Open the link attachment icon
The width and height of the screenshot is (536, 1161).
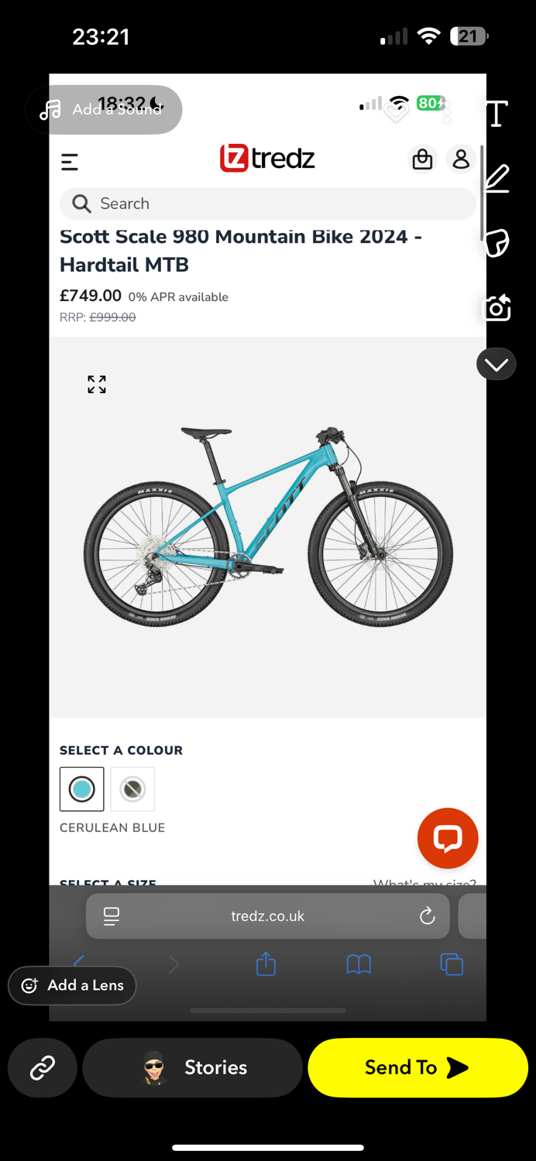[42, 1067]
